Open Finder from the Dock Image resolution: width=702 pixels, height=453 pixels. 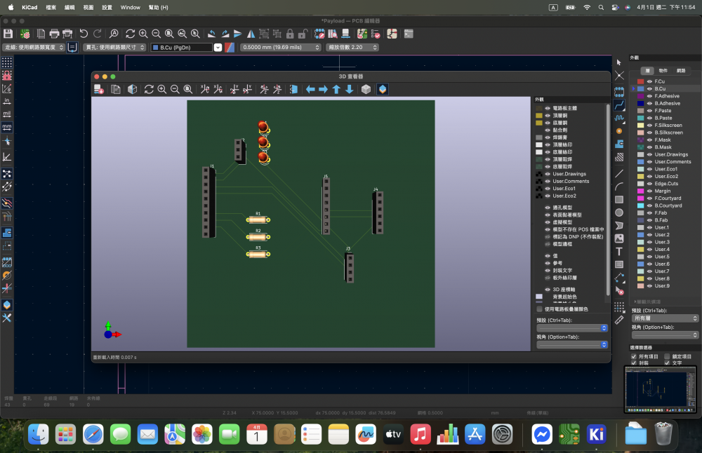coord(38,435)
